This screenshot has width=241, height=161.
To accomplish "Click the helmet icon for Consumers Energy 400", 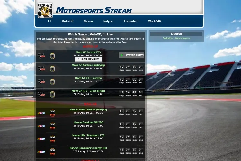I will 53,152.
